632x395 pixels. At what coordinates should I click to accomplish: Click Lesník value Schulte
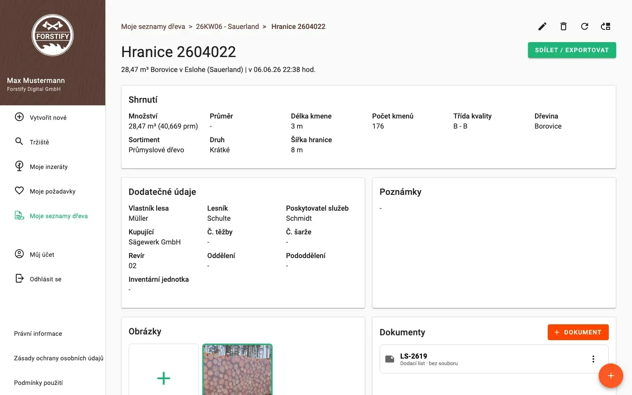click(x=219, y=218)
